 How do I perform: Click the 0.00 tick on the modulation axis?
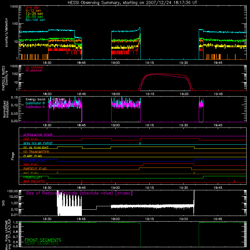(14, 121)
